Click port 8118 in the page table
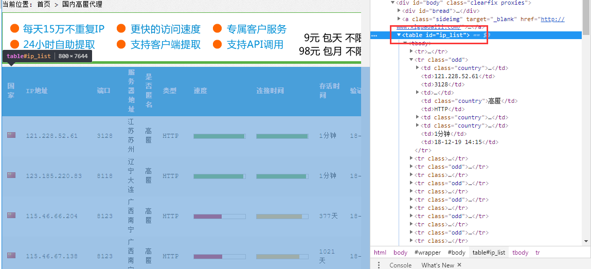Viewport: 591px width, 269px height. 104,176
